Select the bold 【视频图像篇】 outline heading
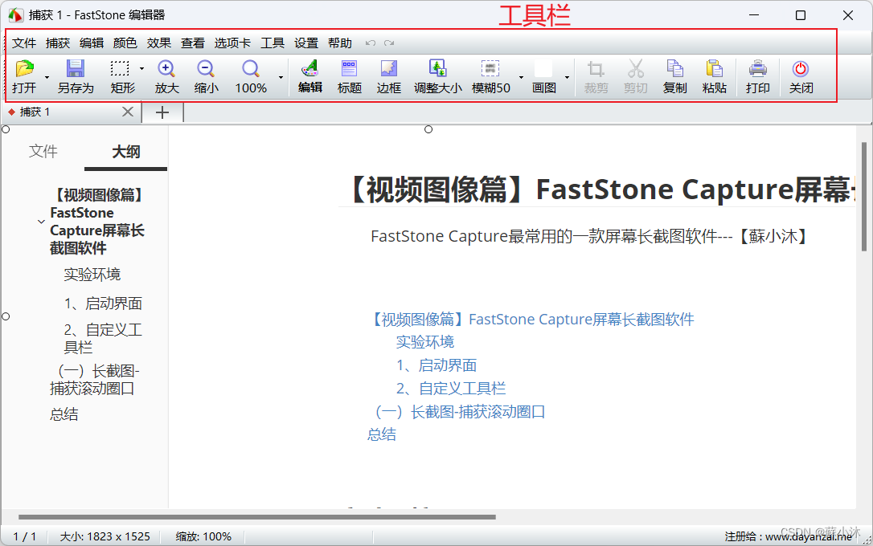This screenshot has height=546, width=873. point(97,222)
